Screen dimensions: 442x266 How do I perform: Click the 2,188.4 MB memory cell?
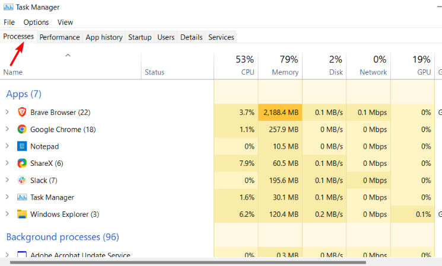(280, 113)
